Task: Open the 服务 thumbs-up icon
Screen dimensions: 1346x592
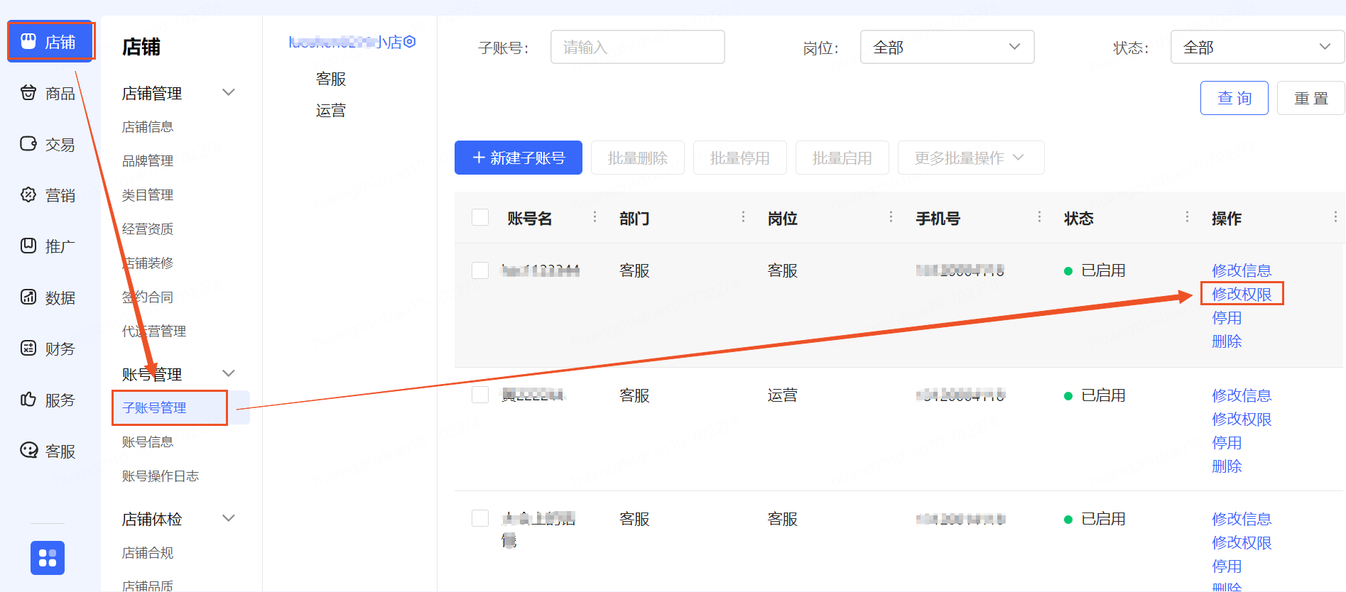Action: click(28, 399)
